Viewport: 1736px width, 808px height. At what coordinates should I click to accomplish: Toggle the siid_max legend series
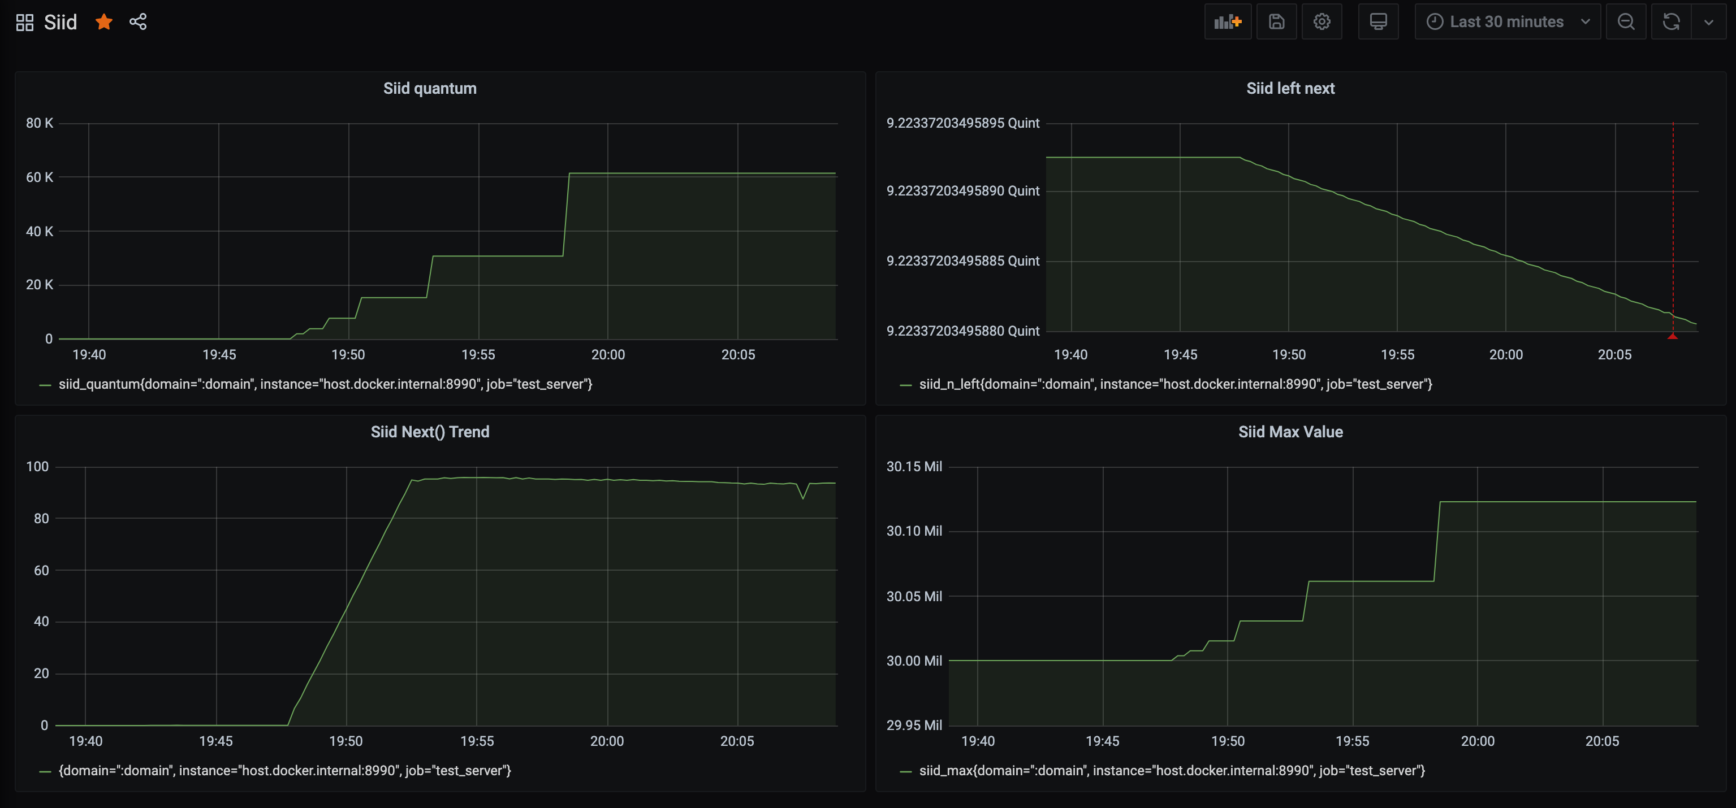point(1171,771)
